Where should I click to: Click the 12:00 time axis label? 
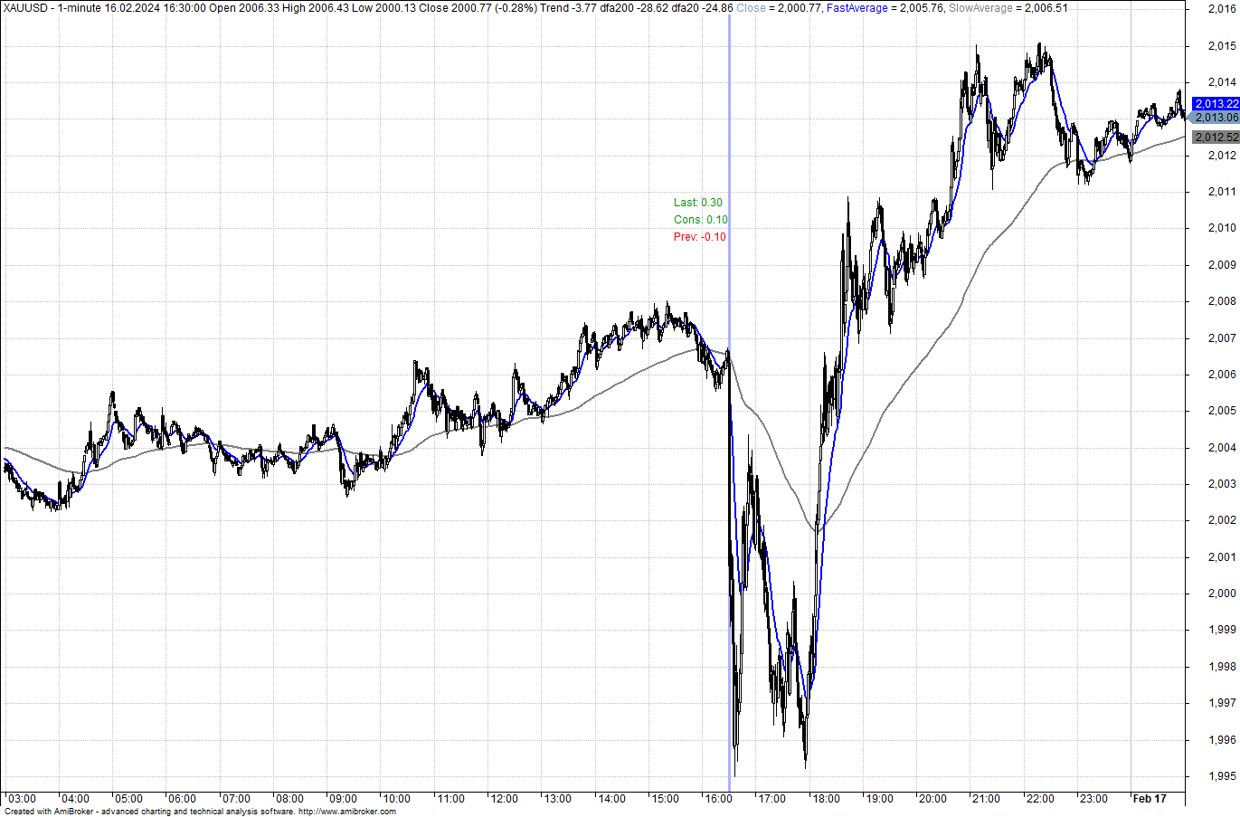504,799
